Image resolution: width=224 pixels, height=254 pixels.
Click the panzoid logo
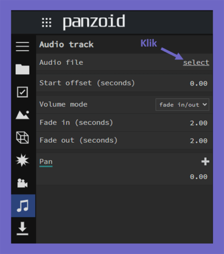point(94,22)
